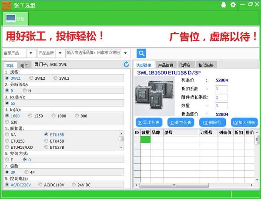261x199 pixels.
Task: Click the blue search magnifier icon
Action: click(x=141, y=53)
